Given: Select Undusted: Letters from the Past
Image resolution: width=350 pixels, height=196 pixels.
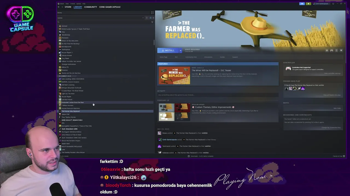Looking at the screenshot, I should pos(105,103).
